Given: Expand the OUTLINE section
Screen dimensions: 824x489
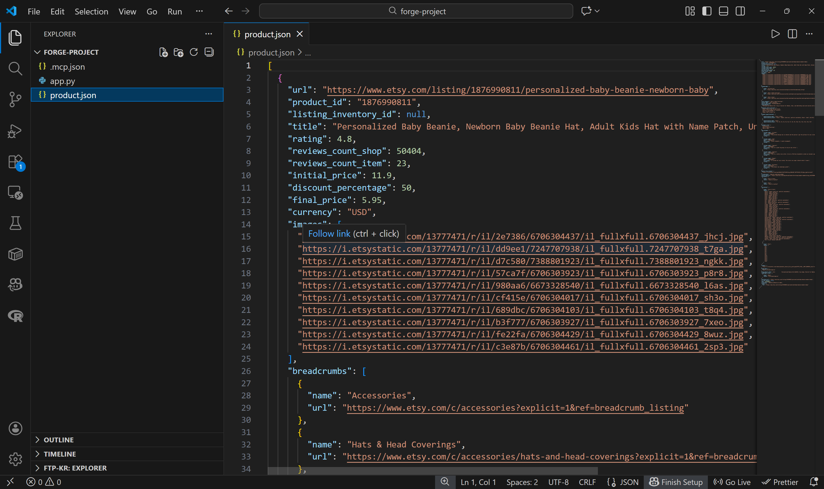Looking at the screenshot, I should click(x=59, y=440).
